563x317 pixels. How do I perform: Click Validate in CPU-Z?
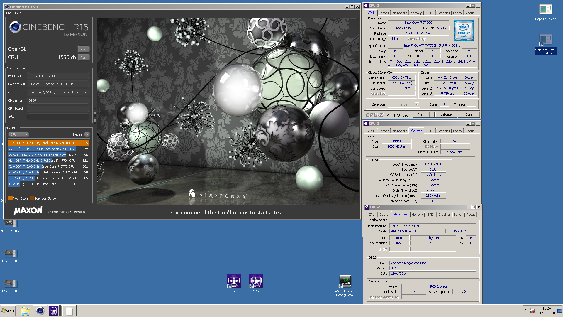click(x=446, y=114)
